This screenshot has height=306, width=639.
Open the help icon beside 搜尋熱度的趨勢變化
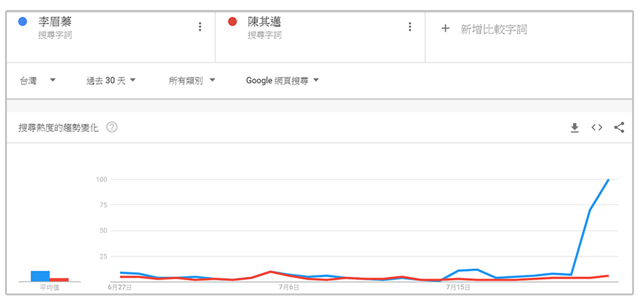pyautogui.click(x=112, y=128)
